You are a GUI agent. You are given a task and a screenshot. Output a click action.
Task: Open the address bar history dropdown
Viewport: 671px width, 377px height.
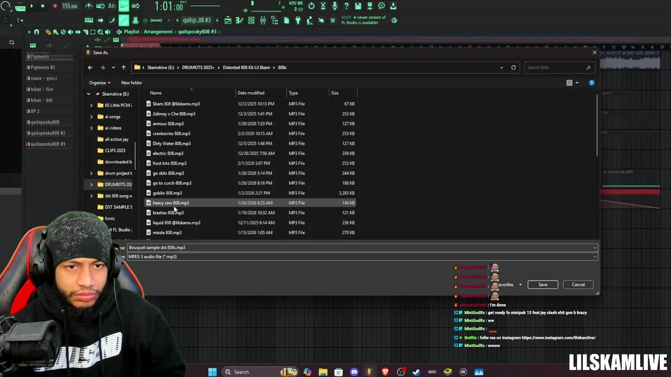pyautogui.click(x=501, y=68)
